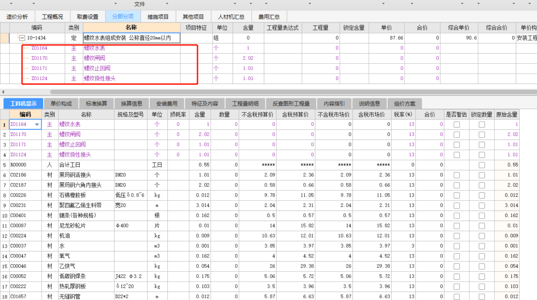Switch to the 工程概况 tab

coord(52,17)
